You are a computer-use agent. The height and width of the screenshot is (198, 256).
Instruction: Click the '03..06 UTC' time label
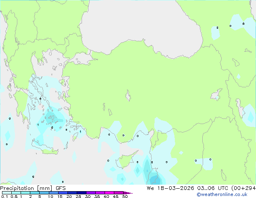coord(212,188)
